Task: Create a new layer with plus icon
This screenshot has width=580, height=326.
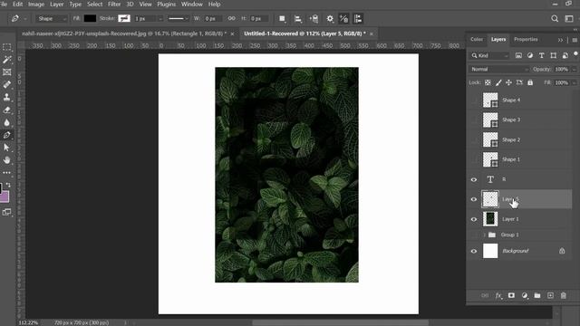Action: pos(550,295)
